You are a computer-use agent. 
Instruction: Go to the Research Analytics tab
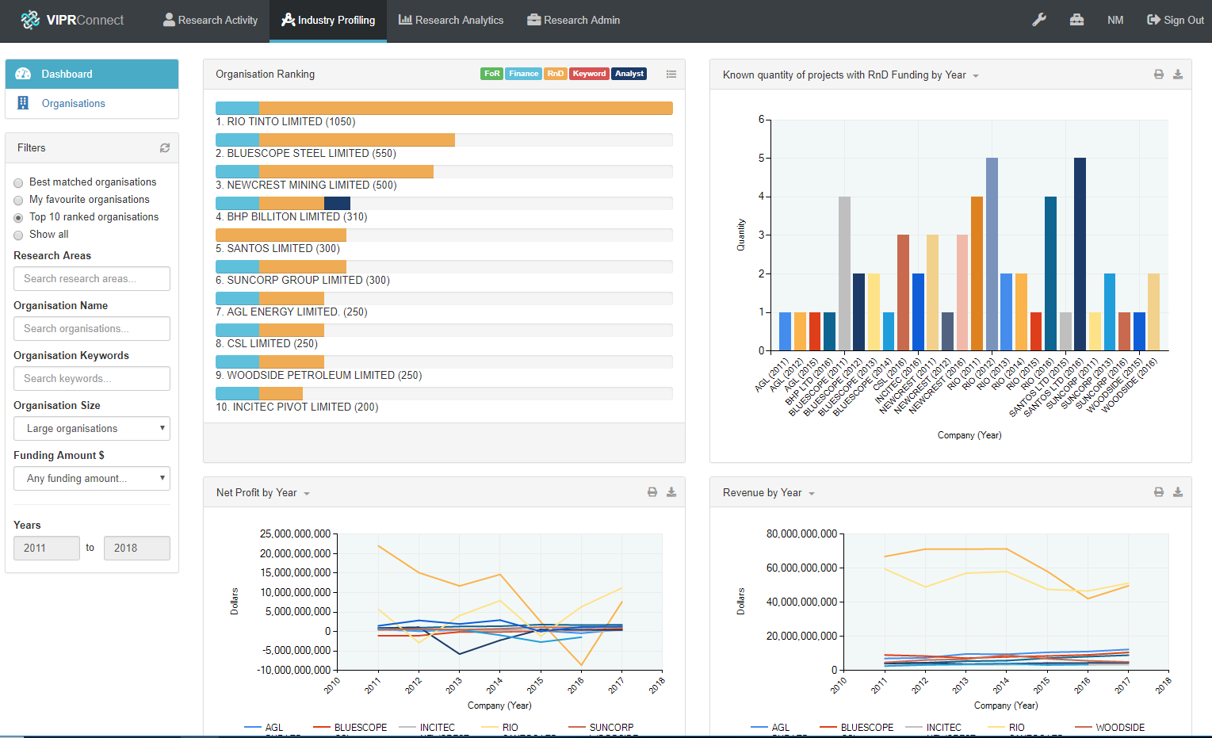tap(451, 20)
